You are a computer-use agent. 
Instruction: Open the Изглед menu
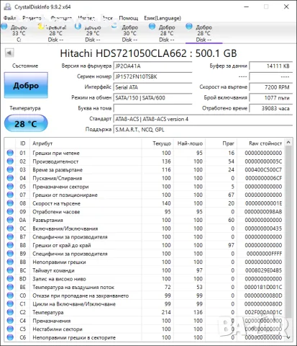point(86,18)
